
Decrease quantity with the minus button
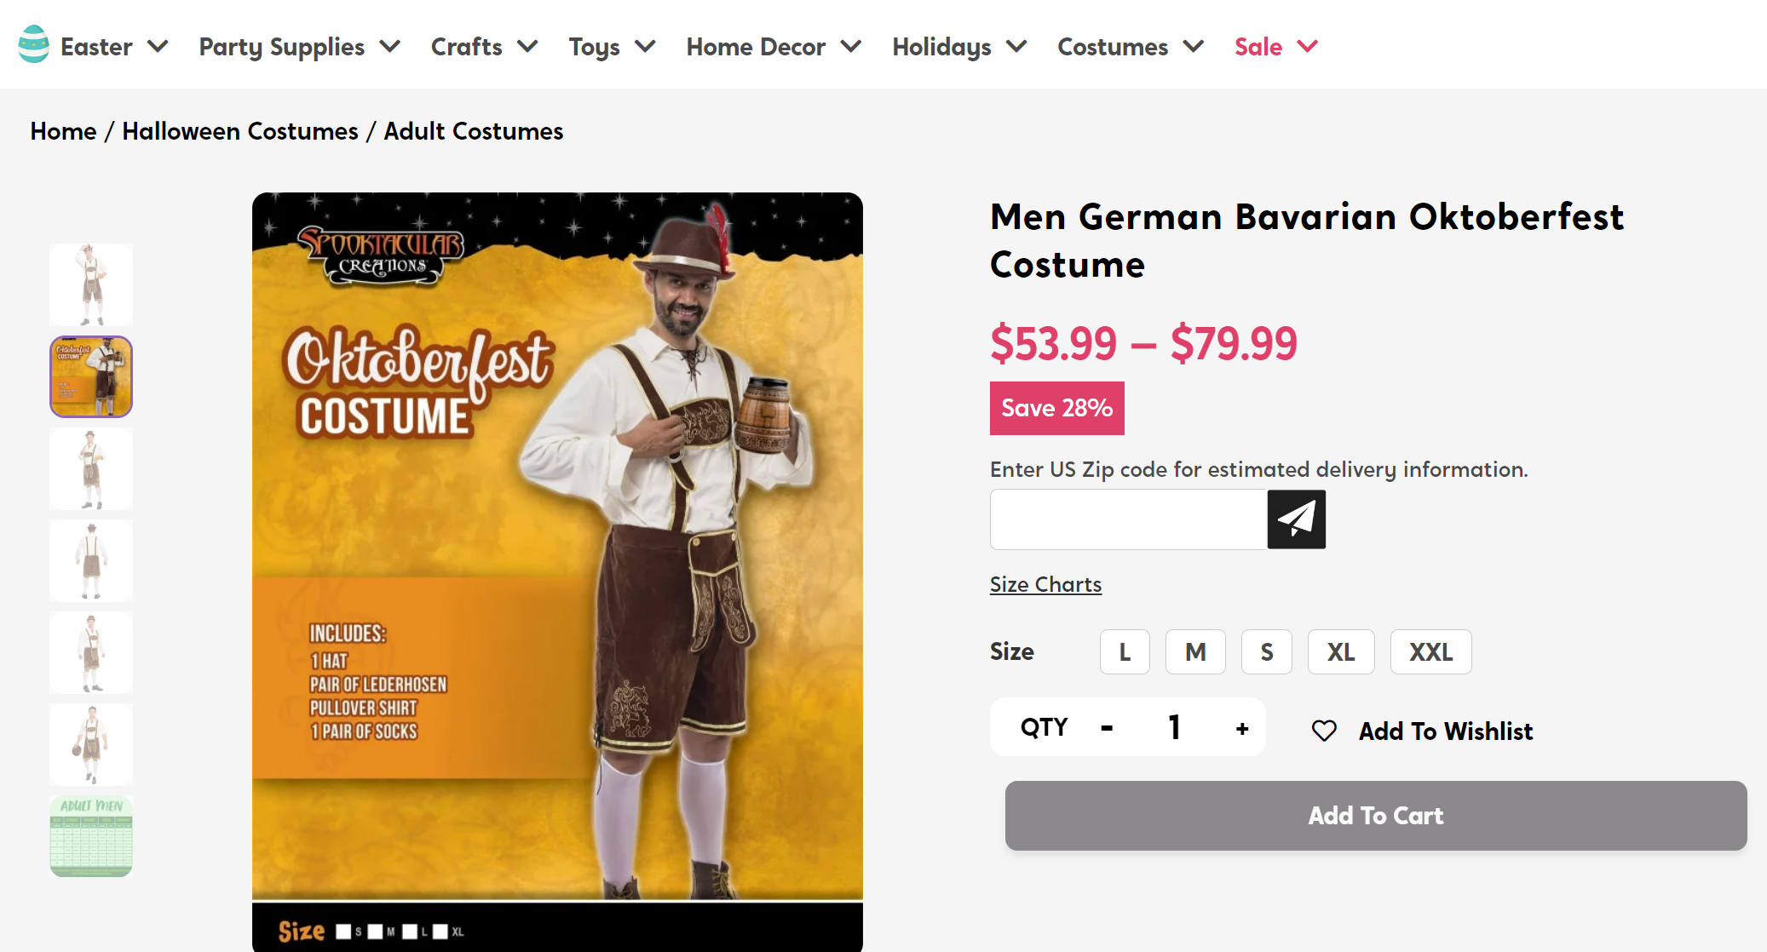pyautogui.click(x=1107, y=729)
